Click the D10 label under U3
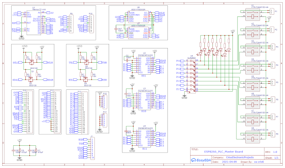 143,111
